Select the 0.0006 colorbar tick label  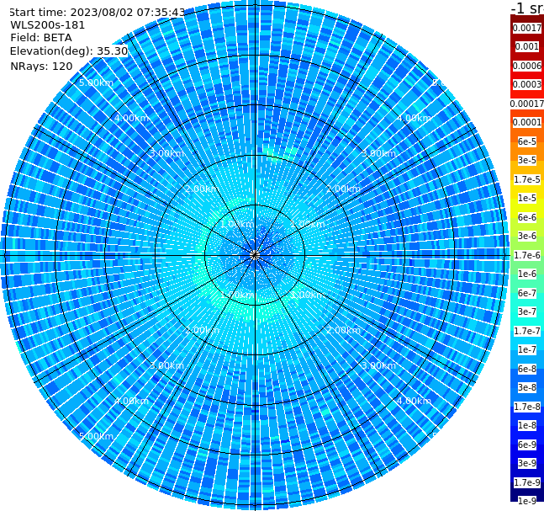coord(527,66)
